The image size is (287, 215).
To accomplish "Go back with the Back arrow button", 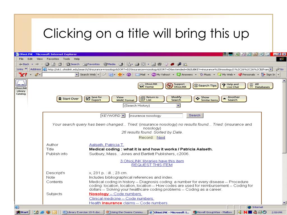I will pyautogui.click(x=24, y=64).
